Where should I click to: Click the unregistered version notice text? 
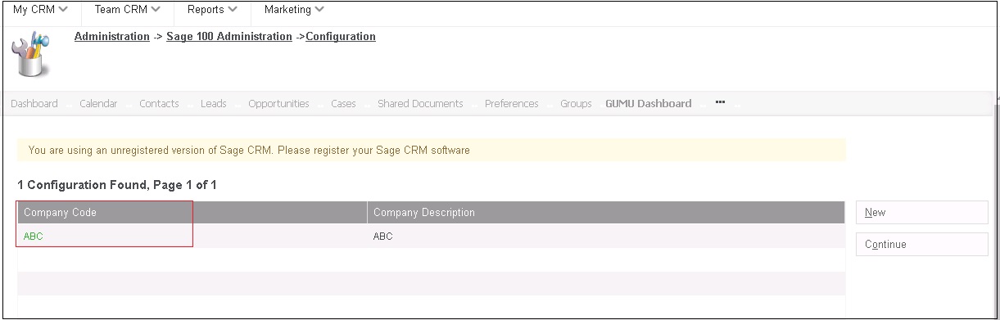pyautogui.click(x=249, y=151)
